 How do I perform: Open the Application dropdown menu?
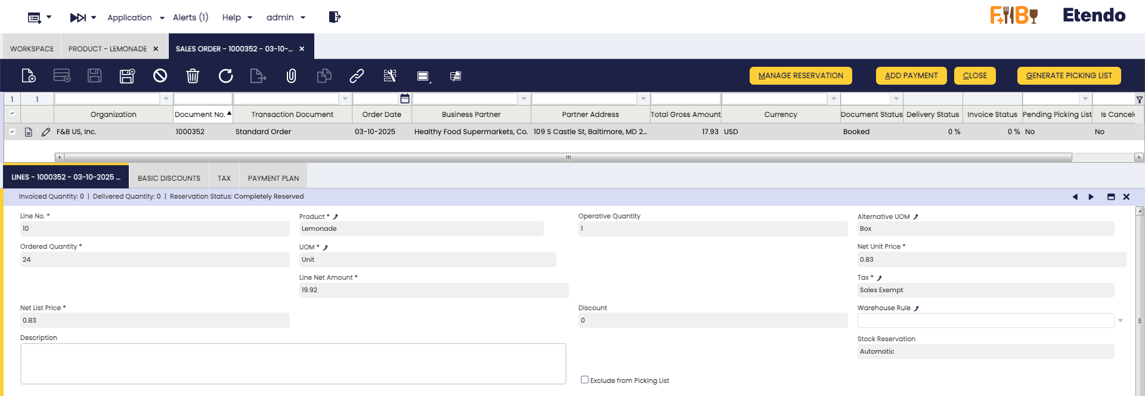coord(135,18)
